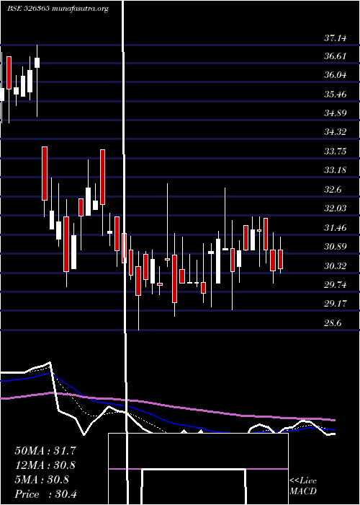Image resolution: width=360 pixels, height=505 pixels.
Task: Click the 32.03 price level label
Action: [x=336, y=208]
